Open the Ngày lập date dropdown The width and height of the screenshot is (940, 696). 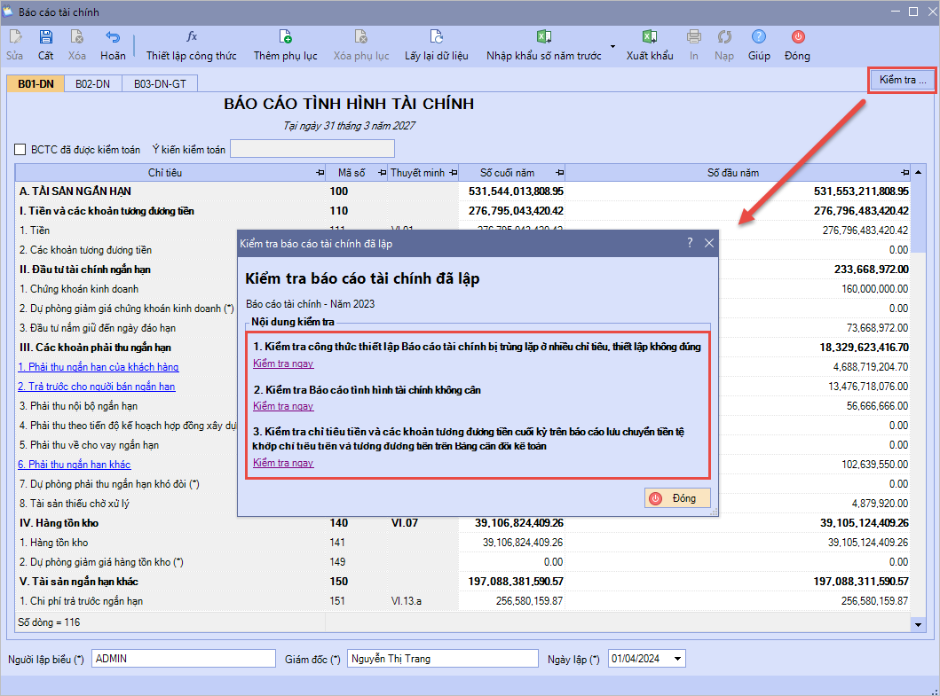pos(678,659)
